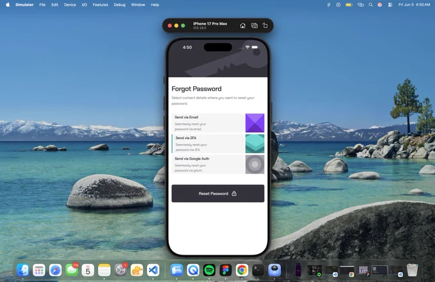This screenshot has height=282, width=435.
Task: Open QuickTime Player from the dock
Action: coord(193,270)
